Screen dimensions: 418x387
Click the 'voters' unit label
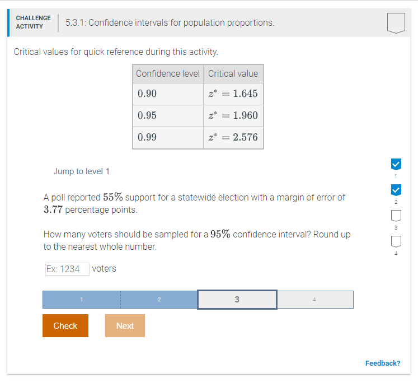(104, 268)
